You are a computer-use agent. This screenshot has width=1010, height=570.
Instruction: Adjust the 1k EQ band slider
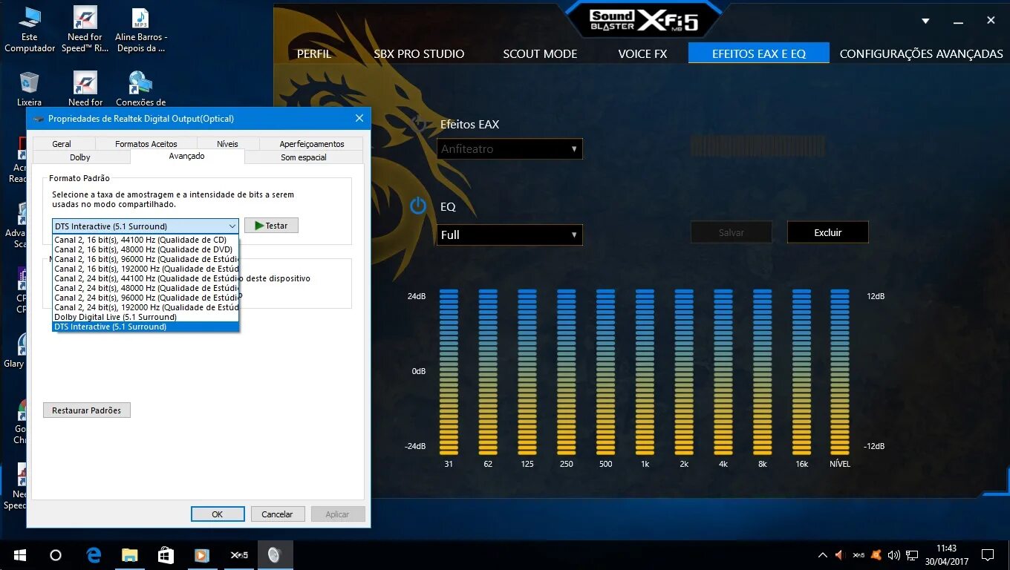tap(645, 372)
